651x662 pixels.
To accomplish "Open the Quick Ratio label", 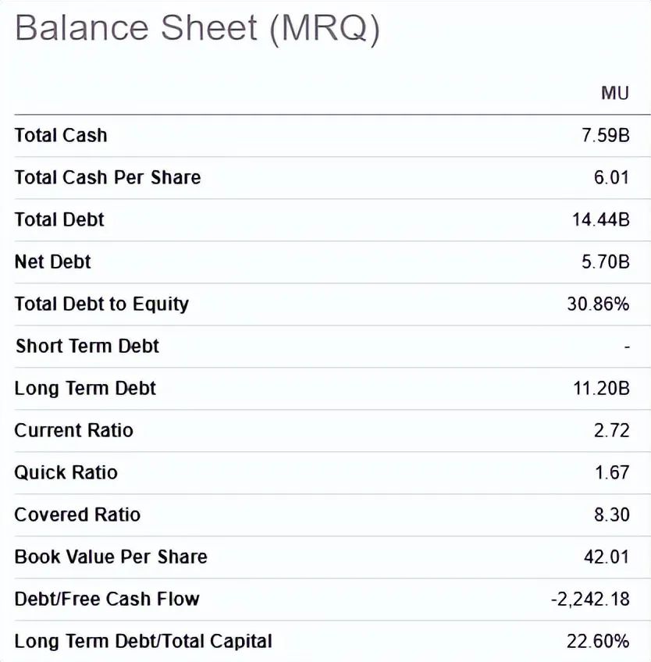I will tap(66, 473).
